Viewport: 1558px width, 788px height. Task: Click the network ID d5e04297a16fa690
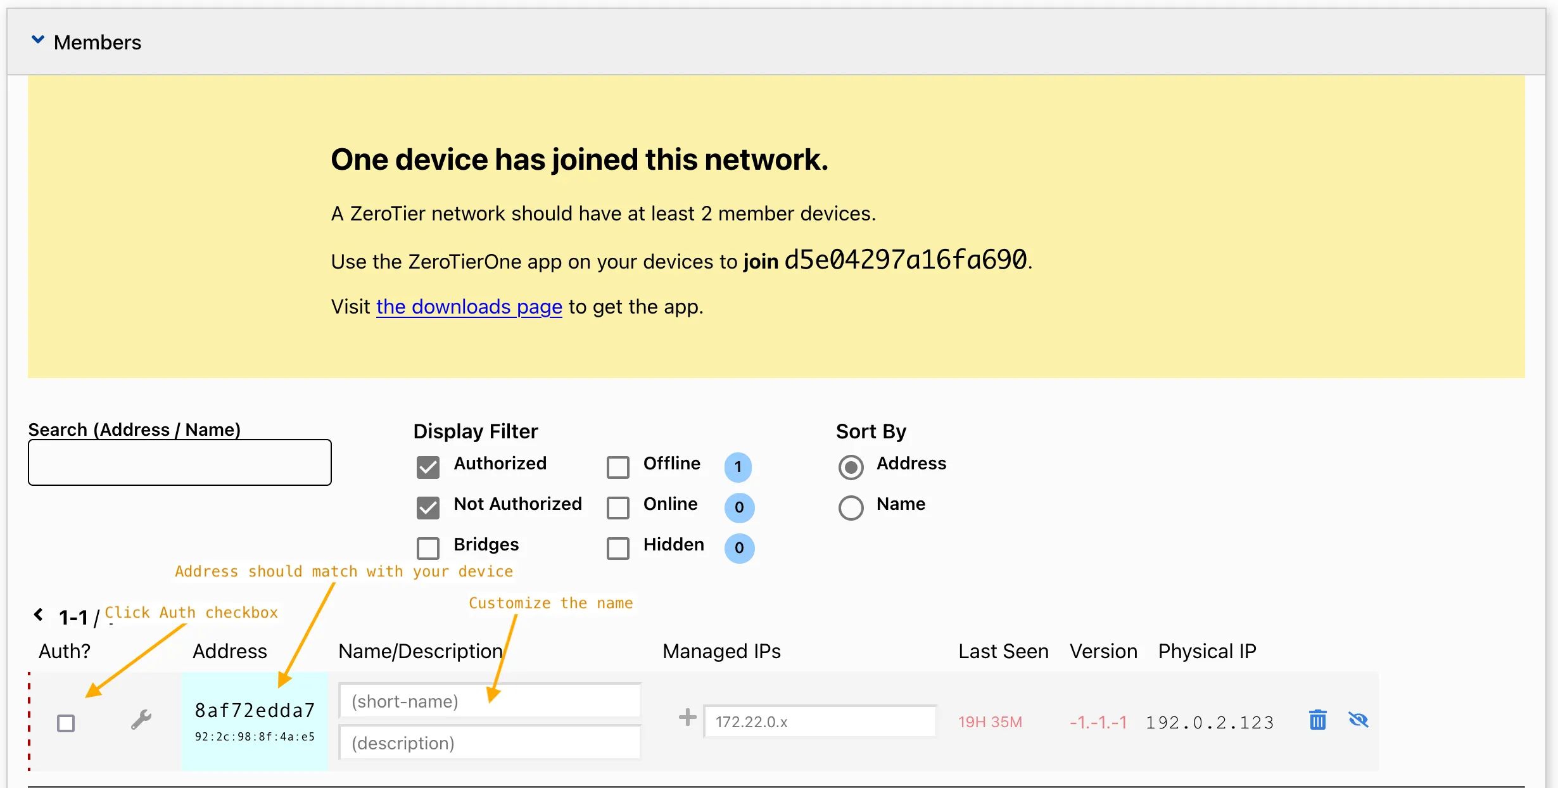[906, 260]
